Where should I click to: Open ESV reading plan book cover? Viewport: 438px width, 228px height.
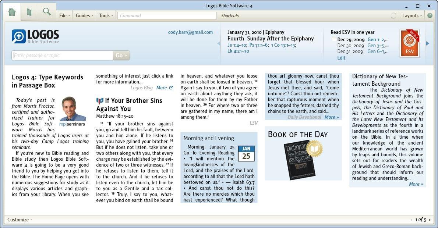(x=410, y=43)
